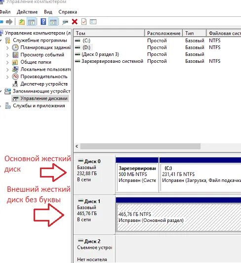Screen dimensions: 241x263
Task: Click the view settings list icon
Action: click(93, 22)
